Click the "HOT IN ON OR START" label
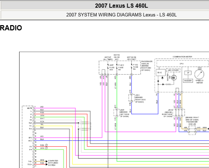This screenshot has width=209, height=168. coord(131,58)
